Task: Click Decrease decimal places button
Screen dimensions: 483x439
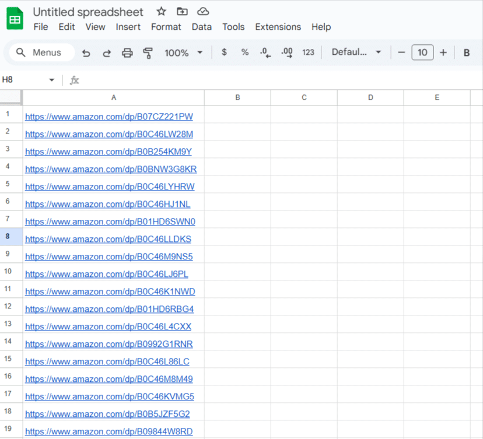Action: pyautogui.click(x=265, y=52)
